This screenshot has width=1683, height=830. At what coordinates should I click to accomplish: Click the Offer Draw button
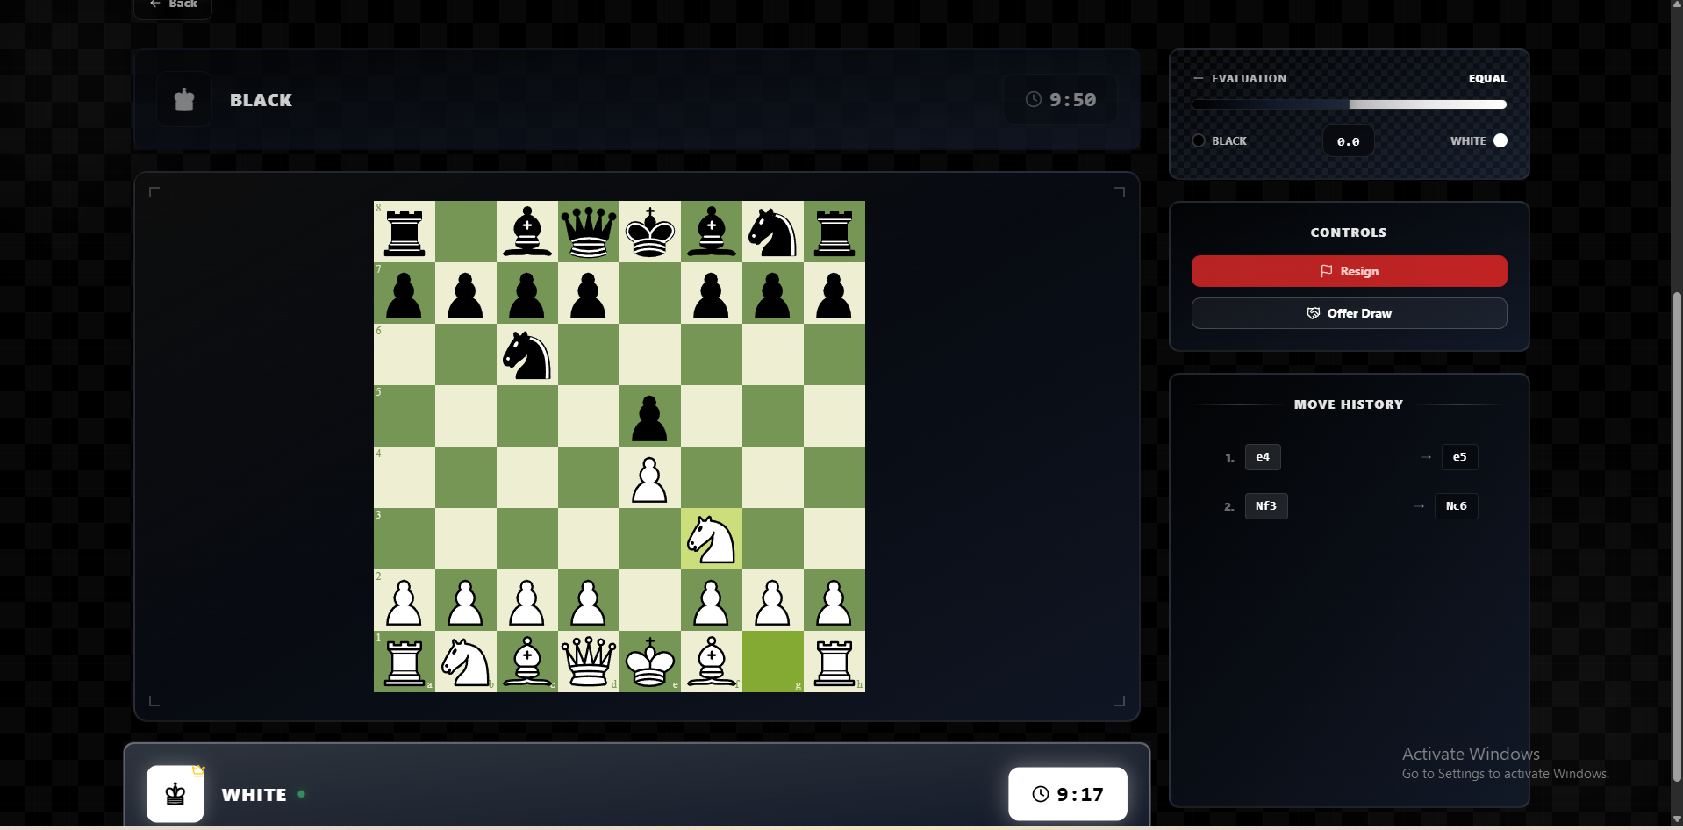(1349, 313)
